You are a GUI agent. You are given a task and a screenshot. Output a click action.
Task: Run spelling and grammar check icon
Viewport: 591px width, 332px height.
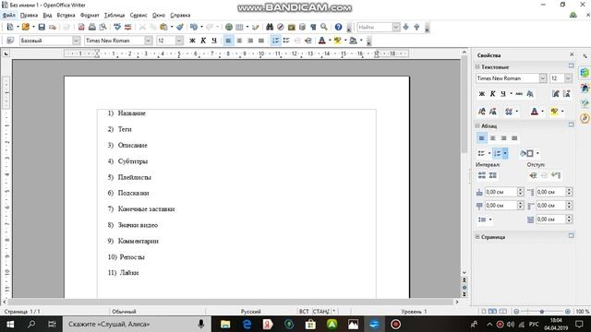[117, 27]
